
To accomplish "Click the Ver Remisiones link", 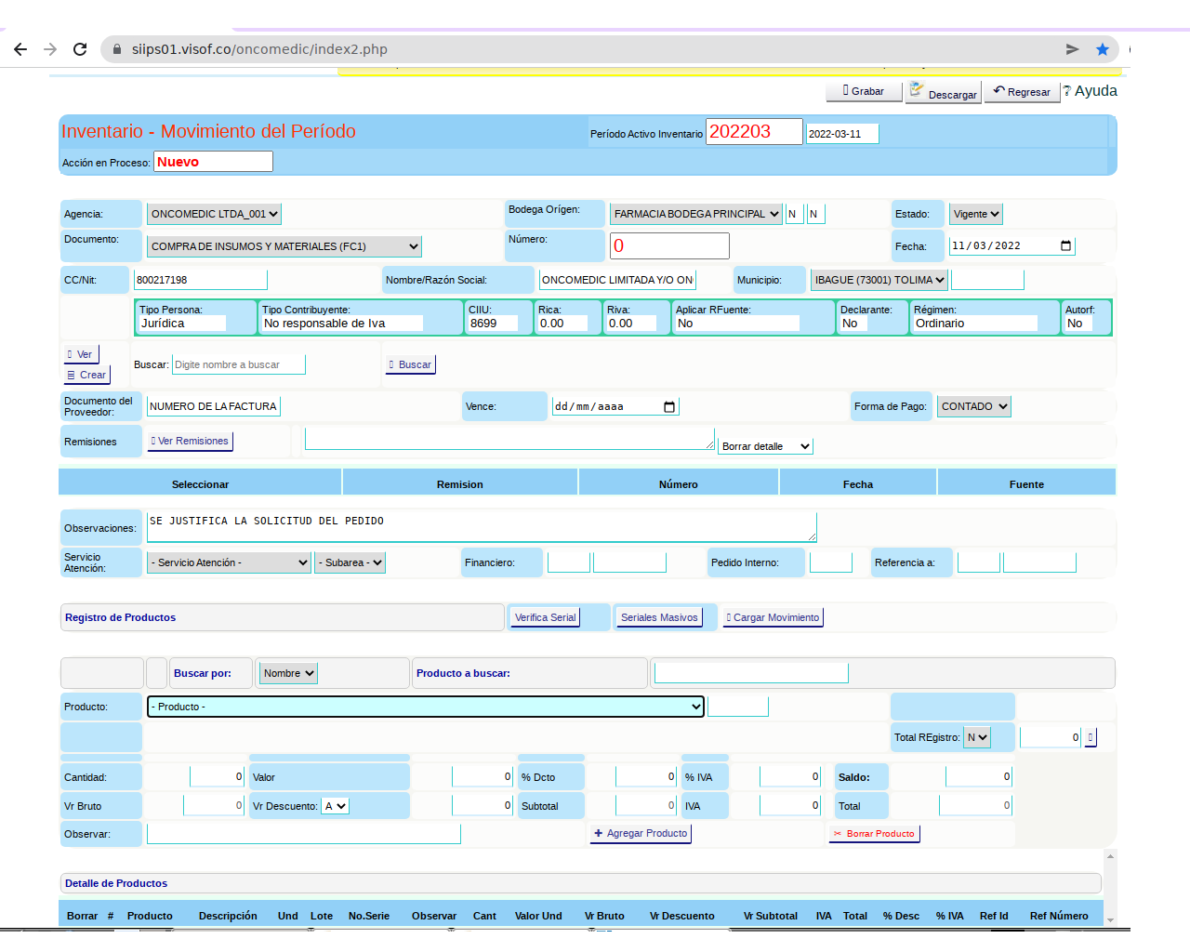I will point(191,442).
